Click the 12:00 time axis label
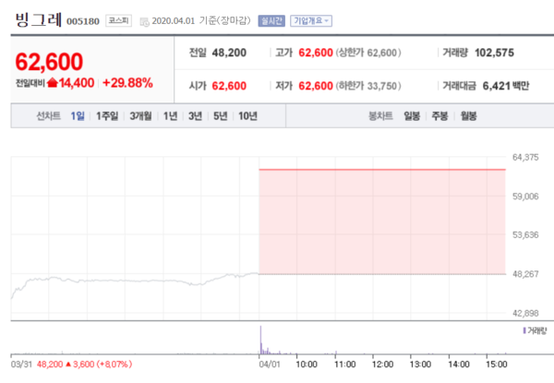554x383 pixels. pos(382,364)
